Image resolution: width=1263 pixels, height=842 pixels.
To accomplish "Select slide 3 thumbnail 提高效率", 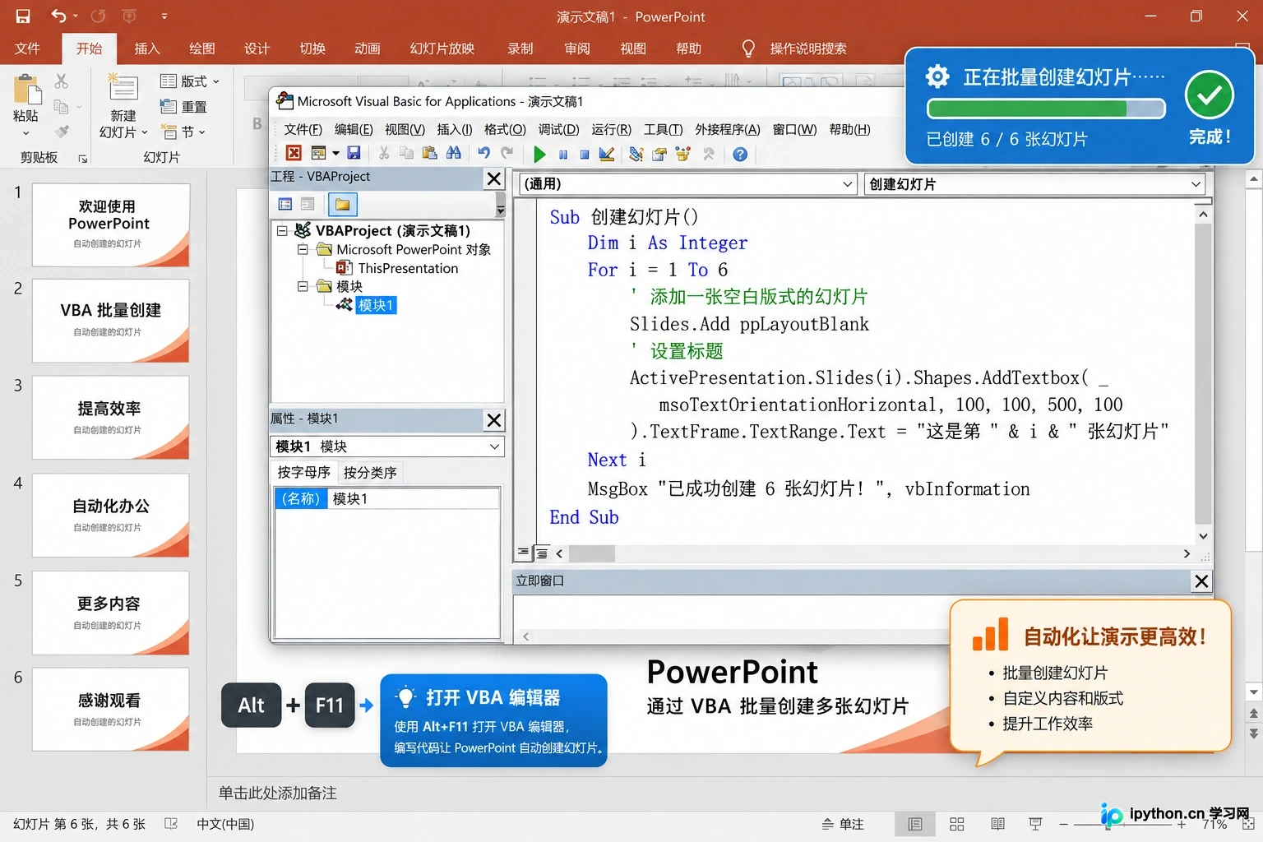I will click(111, 418).
